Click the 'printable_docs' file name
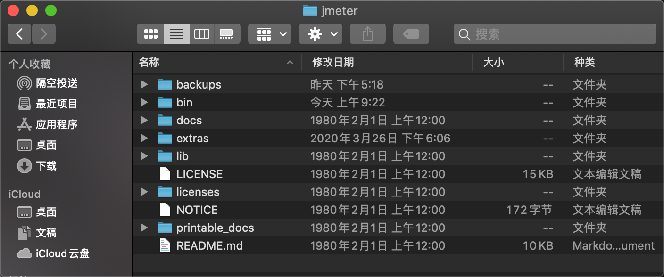The image size is (664, 277). [215, 228]
